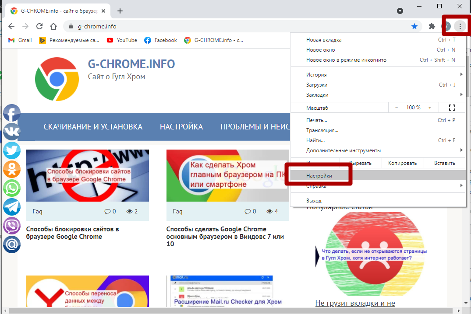Image resolution: width=471 pixels, height=314 pixels.
Task: Open СКАЧИВАНИЕ И УСТАНОВКА nav tab
Action: 93,127
